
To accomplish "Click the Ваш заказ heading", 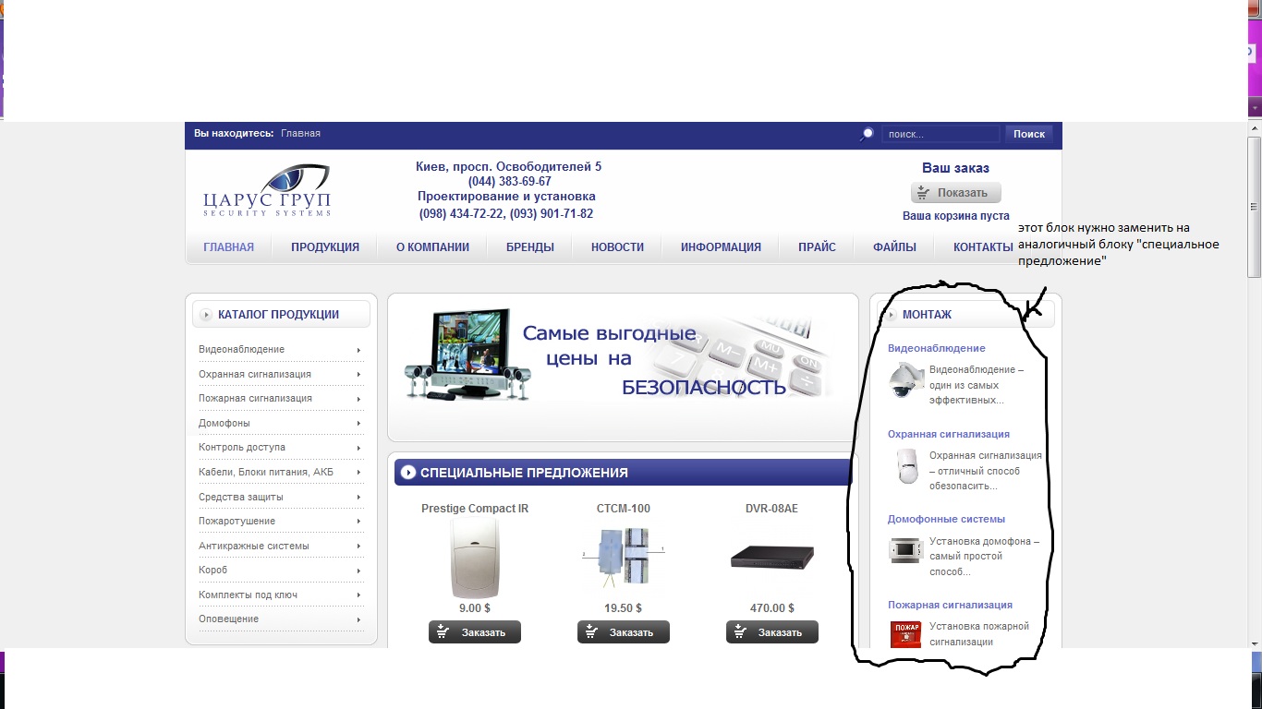I will pos(956,168).
